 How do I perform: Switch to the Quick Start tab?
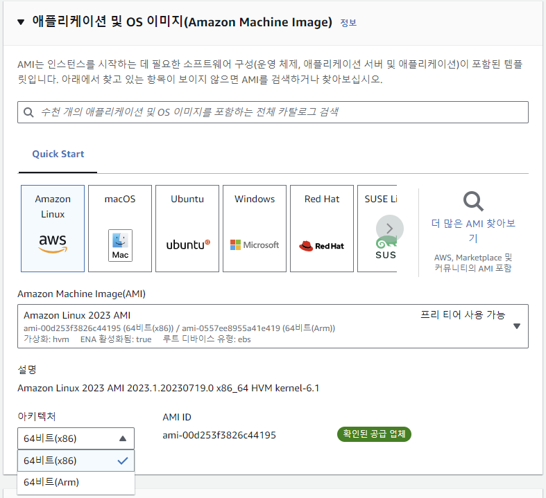[58, 154]
